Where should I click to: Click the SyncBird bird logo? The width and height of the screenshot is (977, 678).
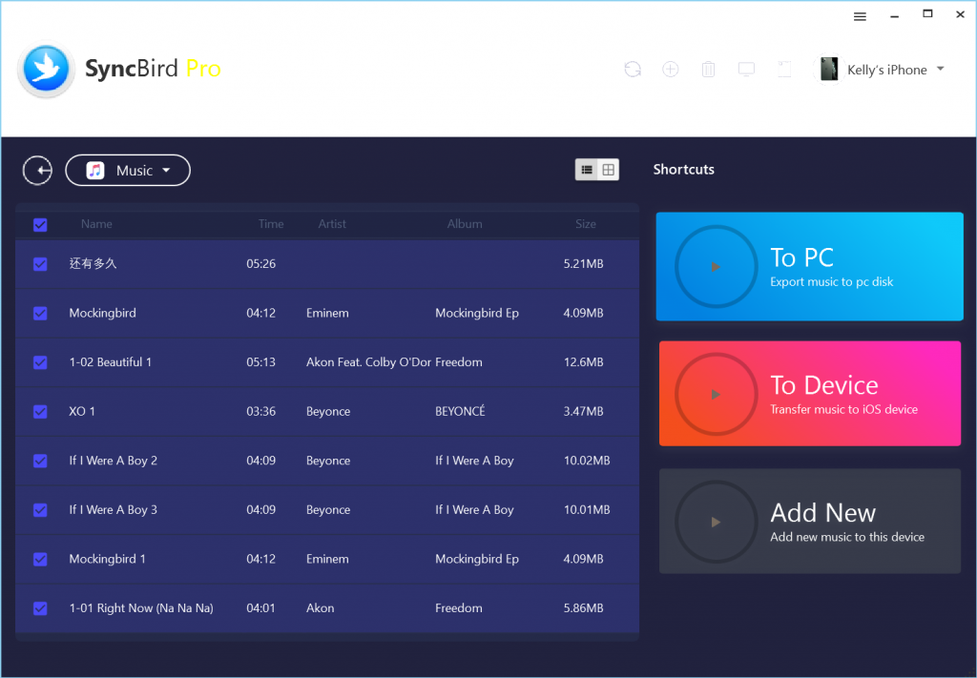(46, 69)
